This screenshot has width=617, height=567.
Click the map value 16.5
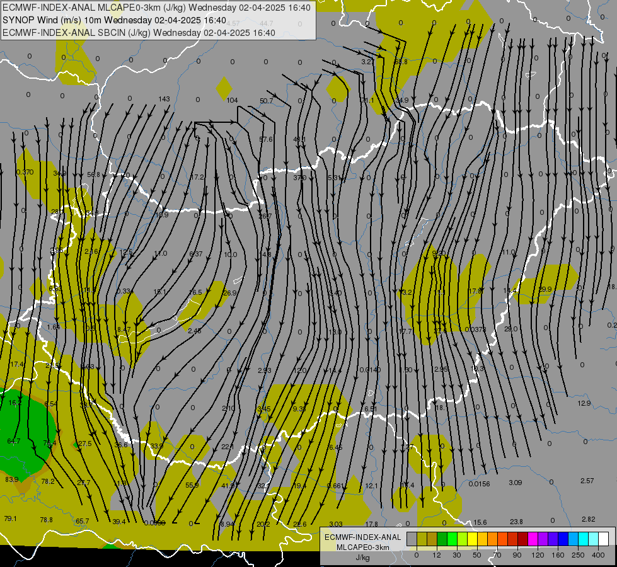click(x=195, y=292)
